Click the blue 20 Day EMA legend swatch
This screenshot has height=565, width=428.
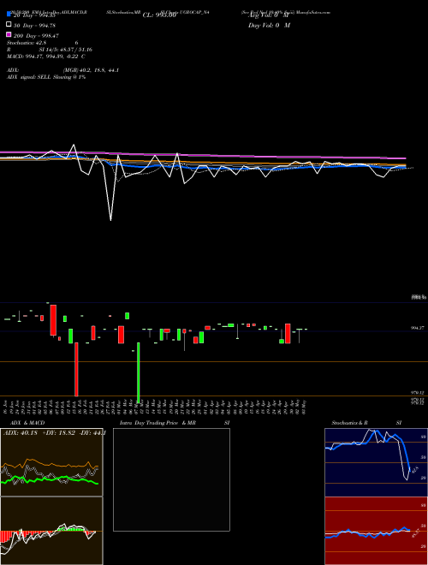coord(9,15)
